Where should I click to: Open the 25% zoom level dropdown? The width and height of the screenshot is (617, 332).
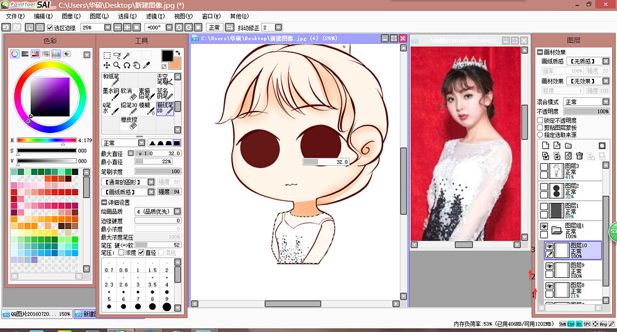click(x=108, y=28)
